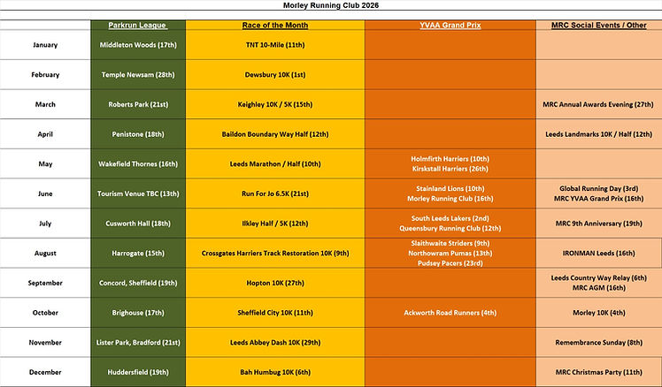The image size is (662, 387).
Task: Select 'South Leeds Lakers (2nd)' entry
Action: pyautogui.click(x=450, y=218)
